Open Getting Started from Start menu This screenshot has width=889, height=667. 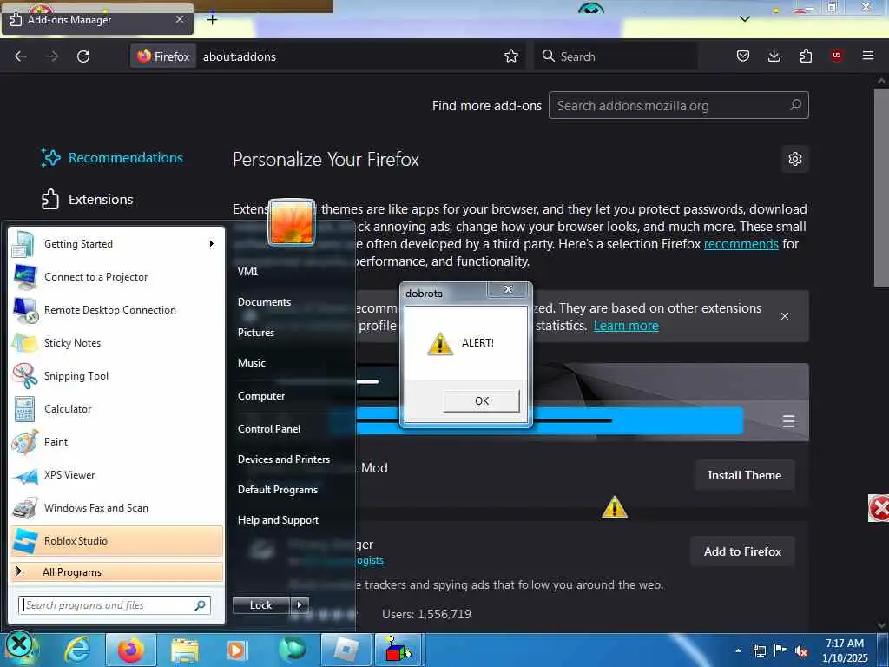click(x=116, y=244)
